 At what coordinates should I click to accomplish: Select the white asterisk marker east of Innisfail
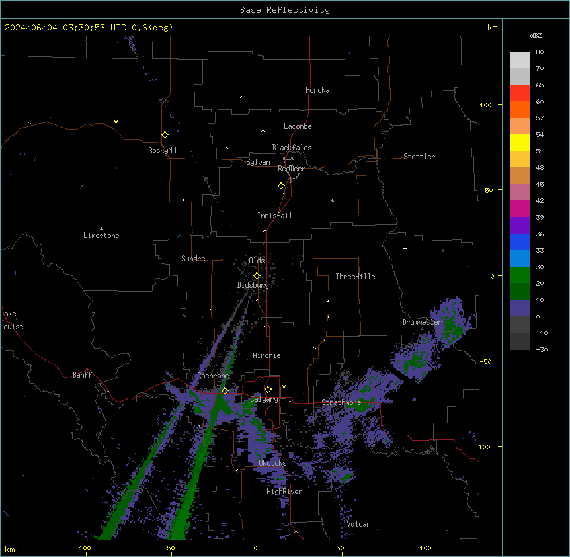tap(332, 200)
